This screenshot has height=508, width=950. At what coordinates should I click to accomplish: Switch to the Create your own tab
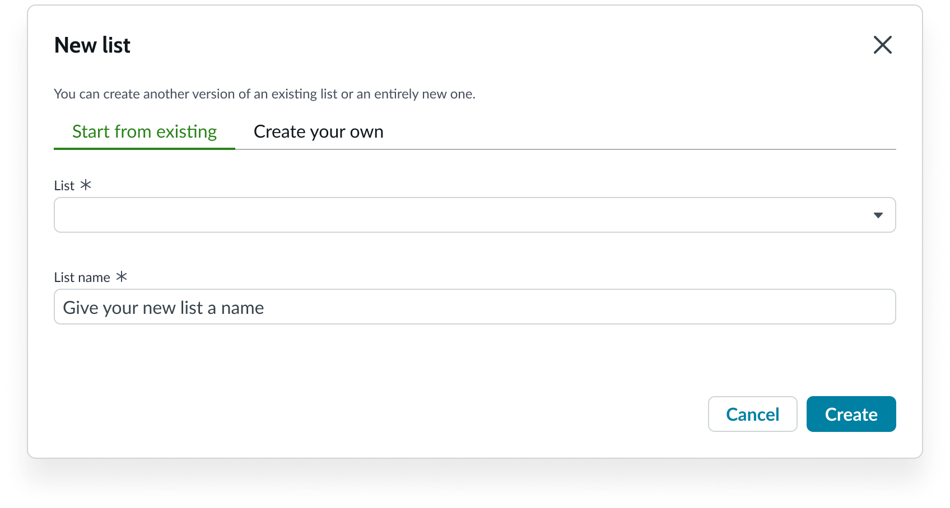(318, 131)
